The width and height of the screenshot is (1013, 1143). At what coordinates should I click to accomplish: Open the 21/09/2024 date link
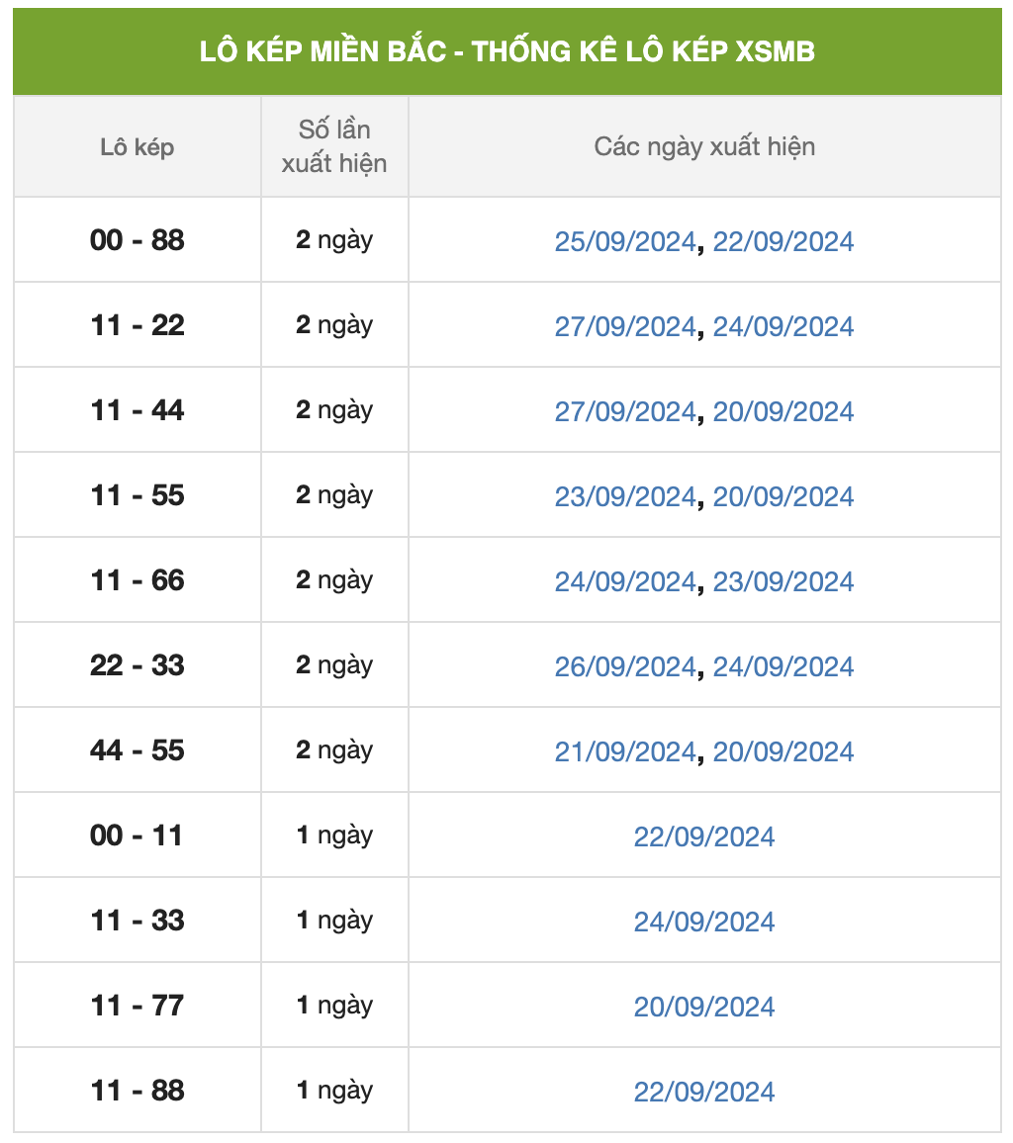[624, 752]
